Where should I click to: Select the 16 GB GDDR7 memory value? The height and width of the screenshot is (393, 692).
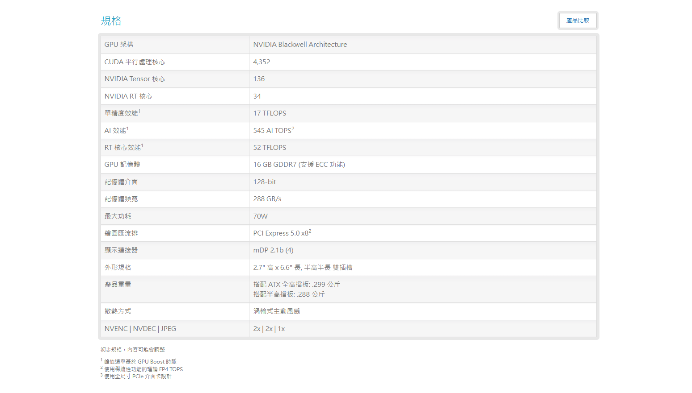point(299,165)
